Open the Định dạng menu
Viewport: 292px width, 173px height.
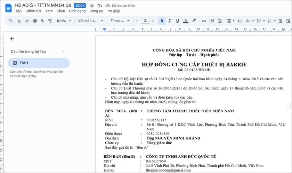pos(77,11)
